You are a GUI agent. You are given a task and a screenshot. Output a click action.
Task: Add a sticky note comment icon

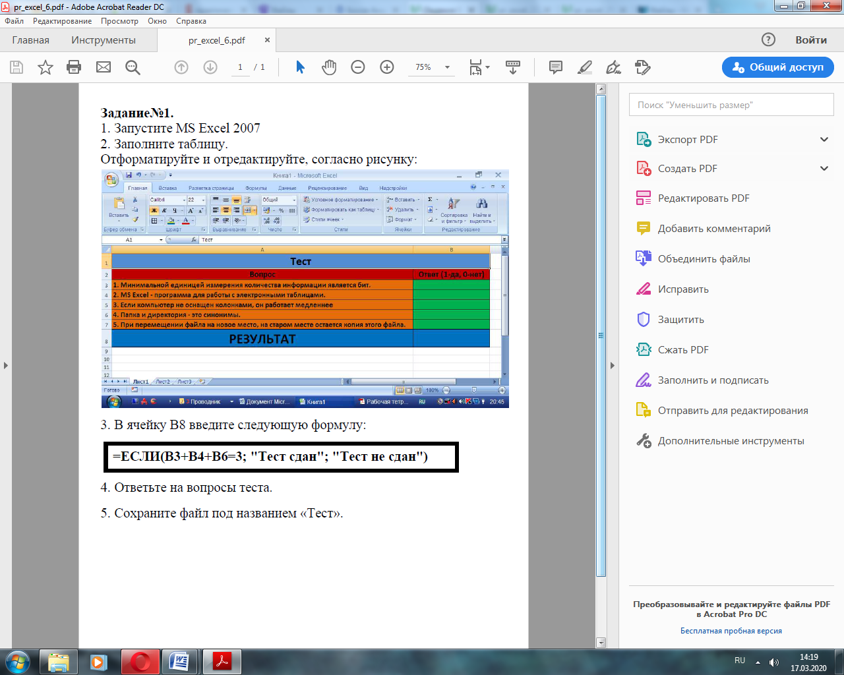click(x=556, y=67)
